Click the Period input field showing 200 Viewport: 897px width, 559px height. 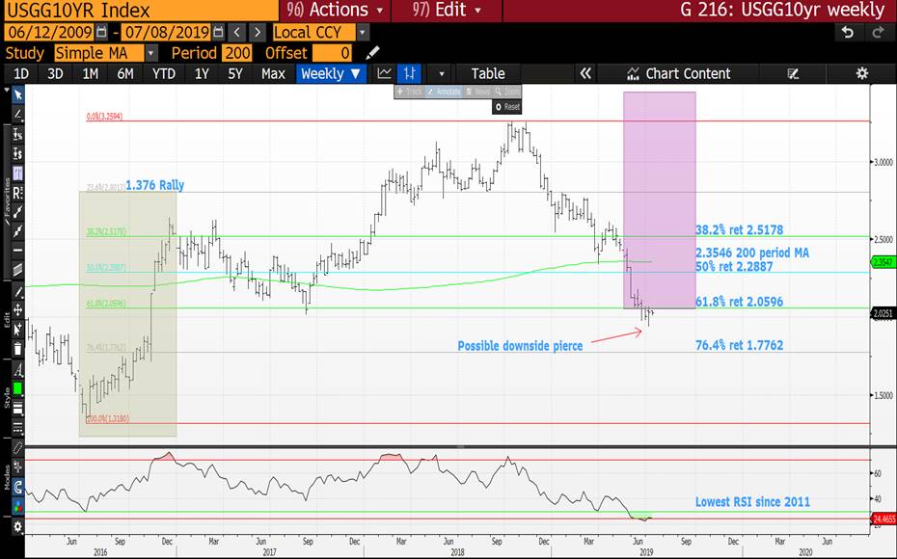[236, 53]
